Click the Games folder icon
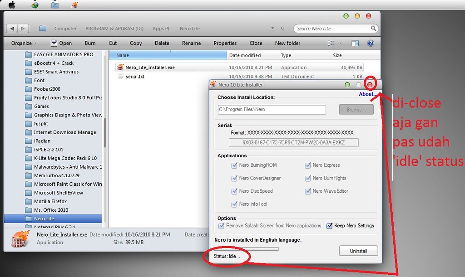The width and height of the screenshot is (465, 277). [29, 106]
